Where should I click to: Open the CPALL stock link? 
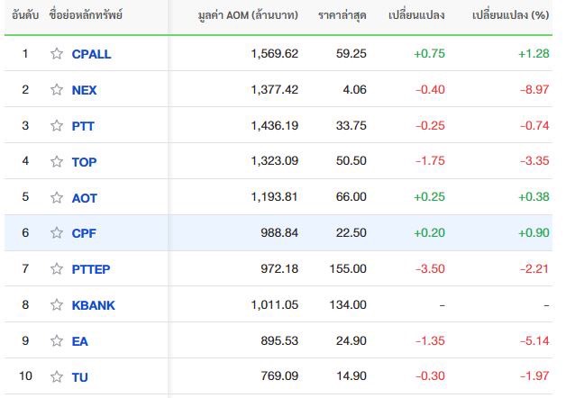(91, 54)
